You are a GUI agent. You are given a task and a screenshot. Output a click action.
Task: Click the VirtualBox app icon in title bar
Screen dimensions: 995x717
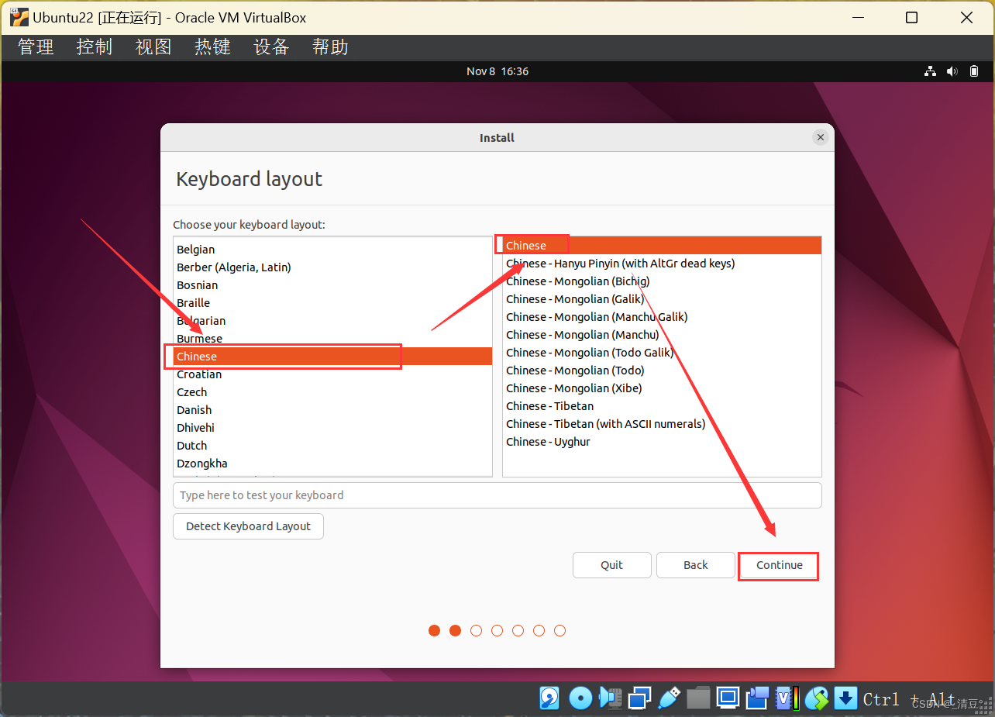click(x=19, y=17)
